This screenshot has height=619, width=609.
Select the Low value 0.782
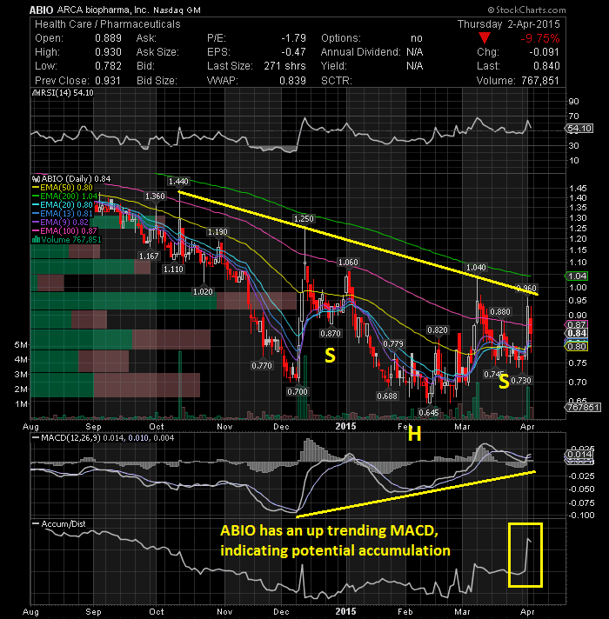point(108,66)
